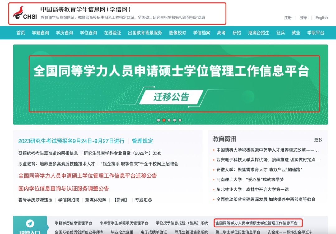Click the 登录 link
336x234 pixels.
tap(303, 18)
